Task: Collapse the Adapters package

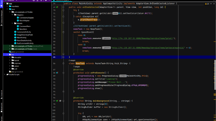Action: pyautogui.click(x=13, y=15)
